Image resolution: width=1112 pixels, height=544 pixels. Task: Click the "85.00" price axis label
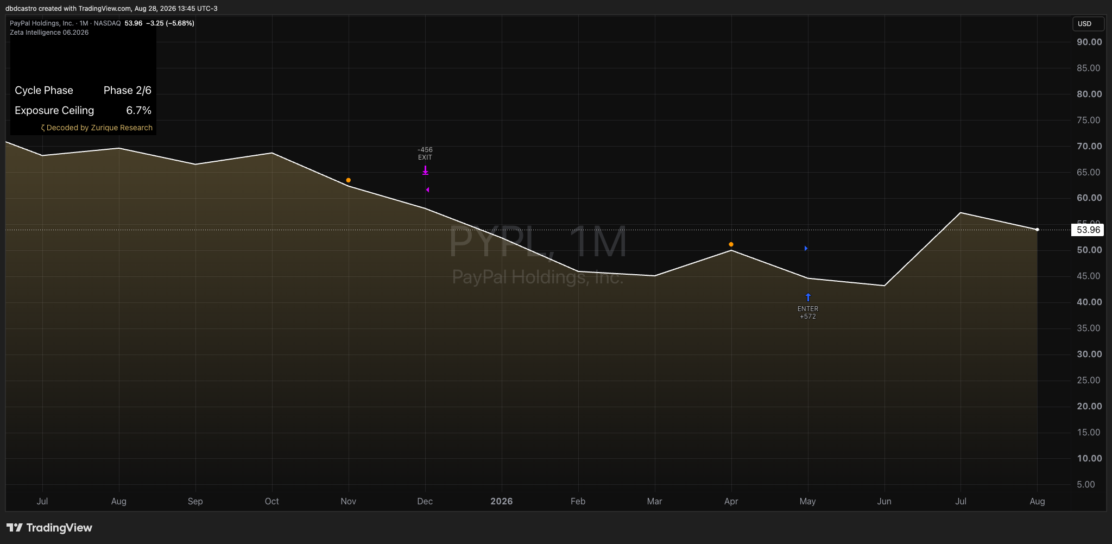point(1089,68)
